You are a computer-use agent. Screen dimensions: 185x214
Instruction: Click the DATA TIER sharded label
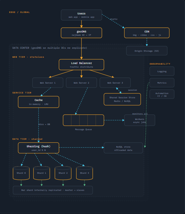tap(27, 139)
